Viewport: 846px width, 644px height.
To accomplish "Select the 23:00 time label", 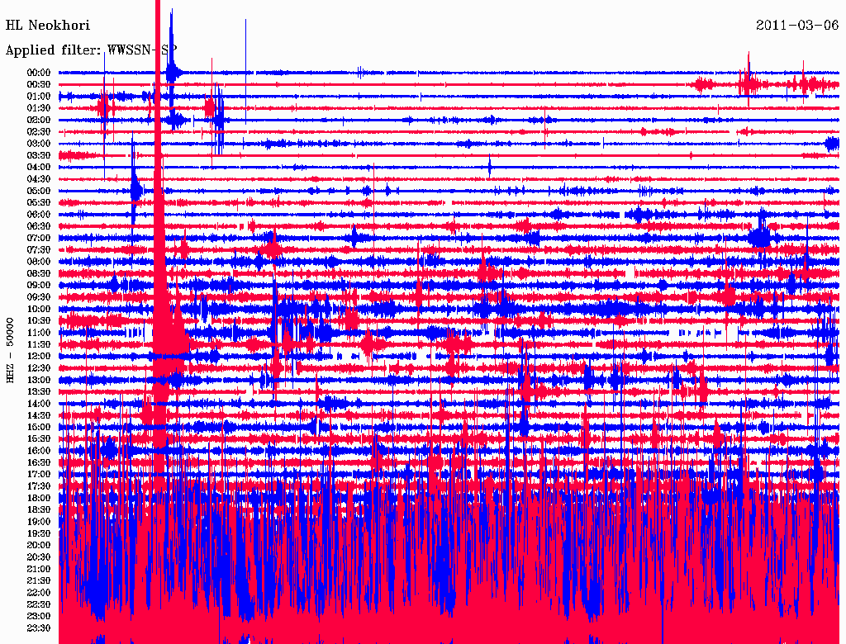I will point(39,617).
